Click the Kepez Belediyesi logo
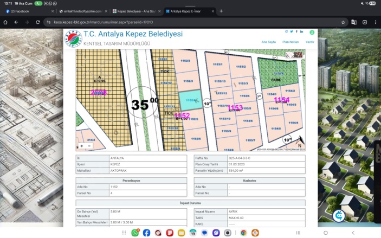 pos(72,38)
